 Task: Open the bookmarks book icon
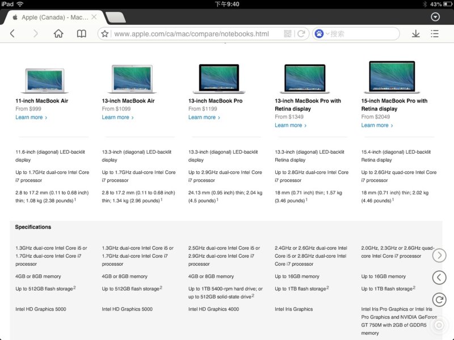[x=82, y=34]
